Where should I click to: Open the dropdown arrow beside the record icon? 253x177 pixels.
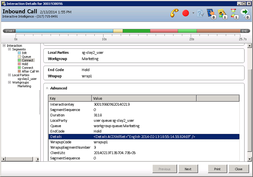(x=193, y=13)
